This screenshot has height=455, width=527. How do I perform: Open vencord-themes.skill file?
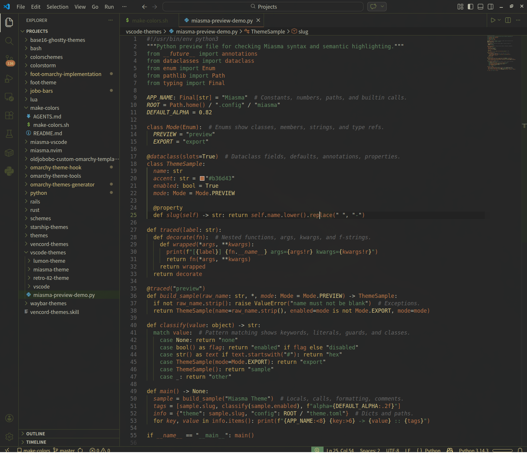[x=69, y=312]
